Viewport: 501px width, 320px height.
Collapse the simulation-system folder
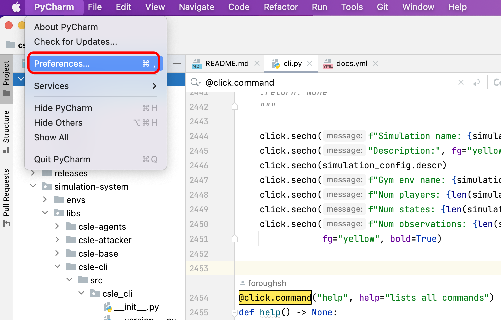[33, 186]
